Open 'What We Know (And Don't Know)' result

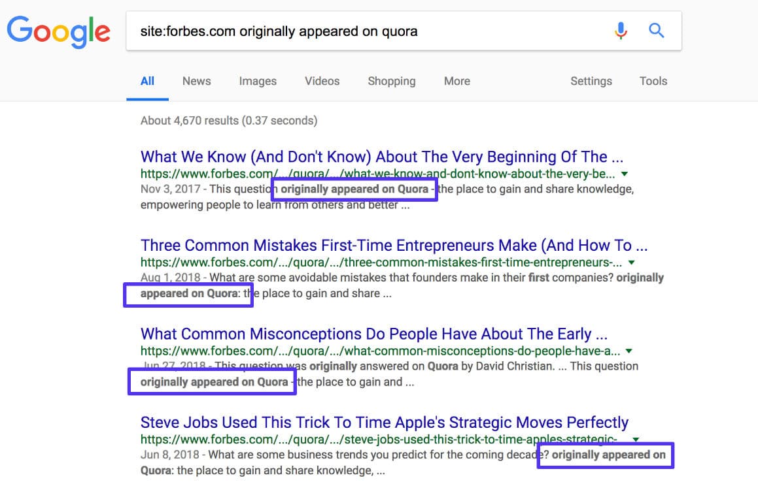pyautogui.click(x=381, y=157)
